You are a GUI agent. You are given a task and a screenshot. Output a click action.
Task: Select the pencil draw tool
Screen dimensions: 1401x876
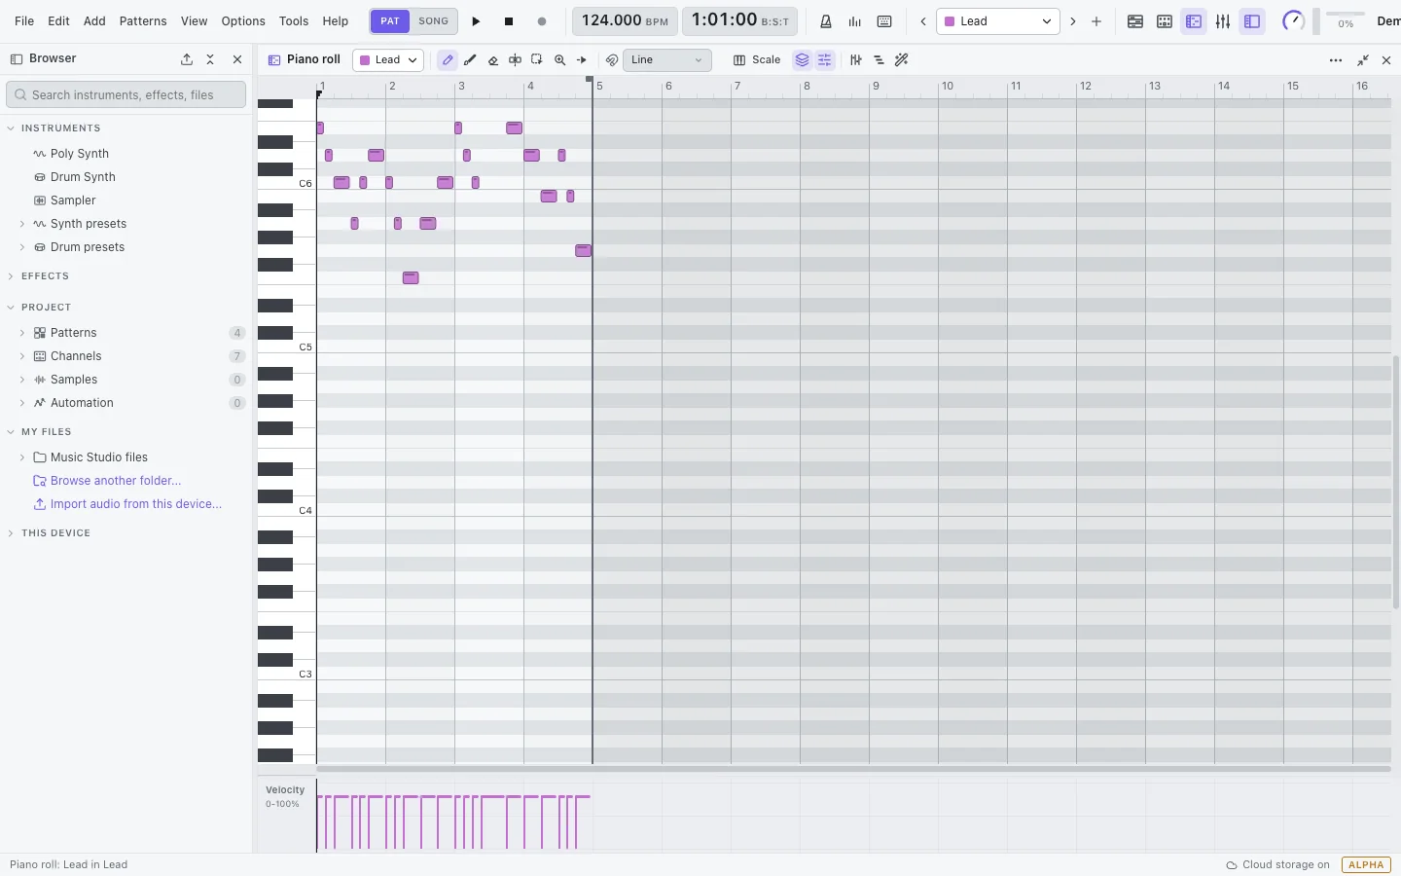(448, 60)
